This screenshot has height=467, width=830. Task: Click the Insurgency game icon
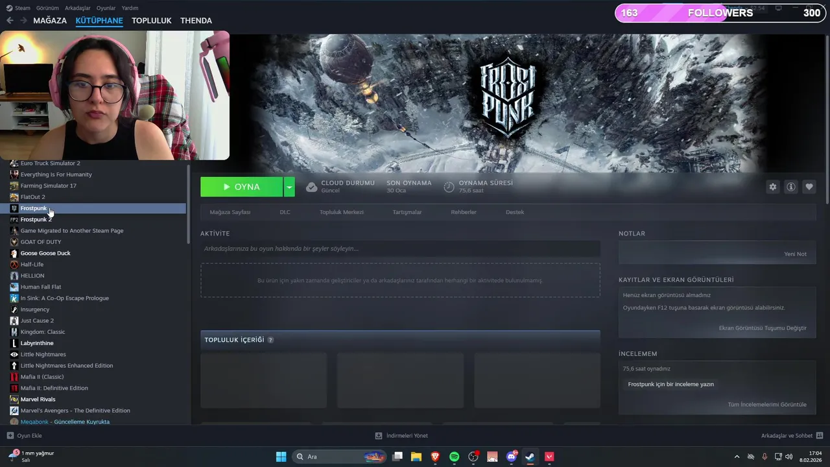tap(14, 309)
